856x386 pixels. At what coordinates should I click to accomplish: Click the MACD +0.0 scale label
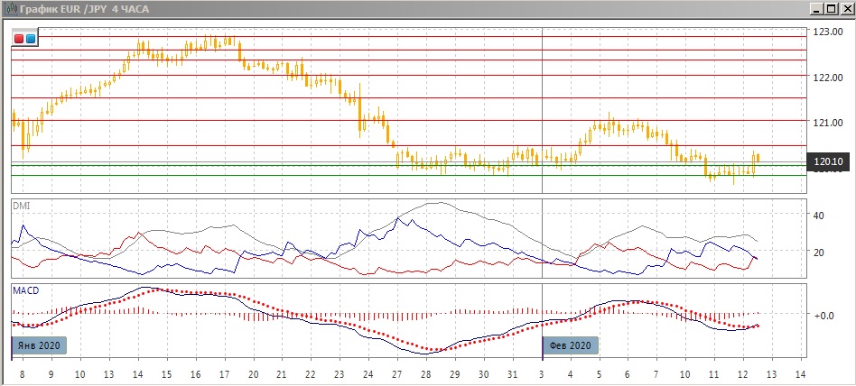point(823,316)
